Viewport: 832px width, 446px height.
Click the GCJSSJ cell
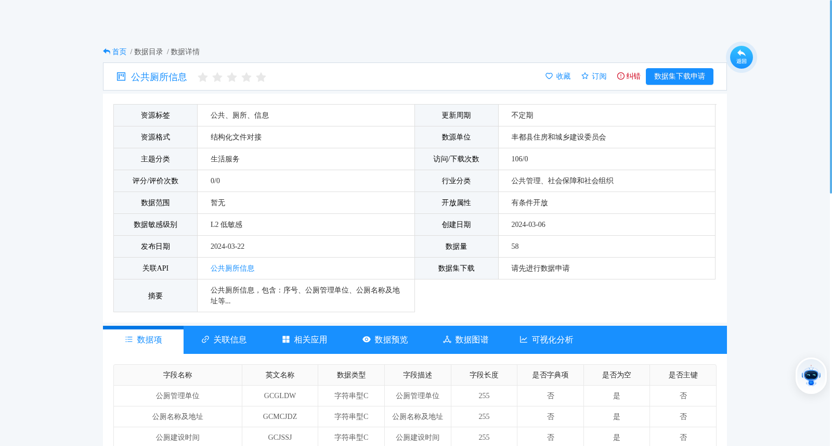pos(280,438)
